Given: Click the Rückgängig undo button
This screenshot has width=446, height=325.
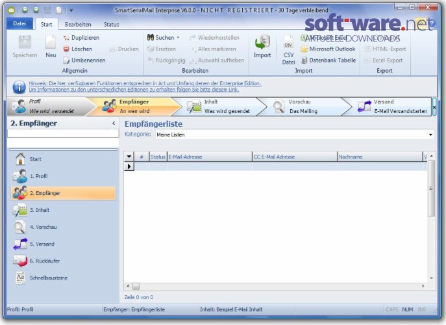Looking at the screenshot, I should [x=166, y=60].
